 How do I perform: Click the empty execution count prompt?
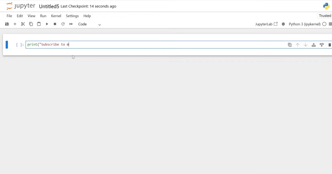[x=20, y=45]
